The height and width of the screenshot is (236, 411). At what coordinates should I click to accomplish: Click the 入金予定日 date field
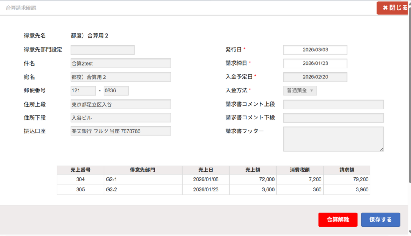click(315, 77)
